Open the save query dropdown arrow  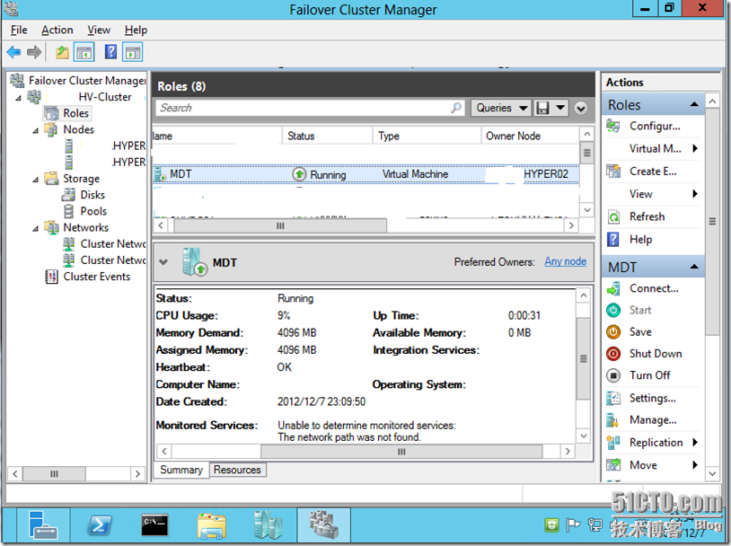point(560,108)
